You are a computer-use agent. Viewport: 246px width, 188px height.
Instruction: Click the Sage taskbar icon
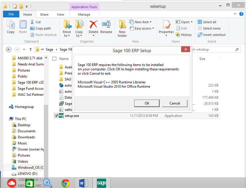pyautogui.click(x=102, y=183)
